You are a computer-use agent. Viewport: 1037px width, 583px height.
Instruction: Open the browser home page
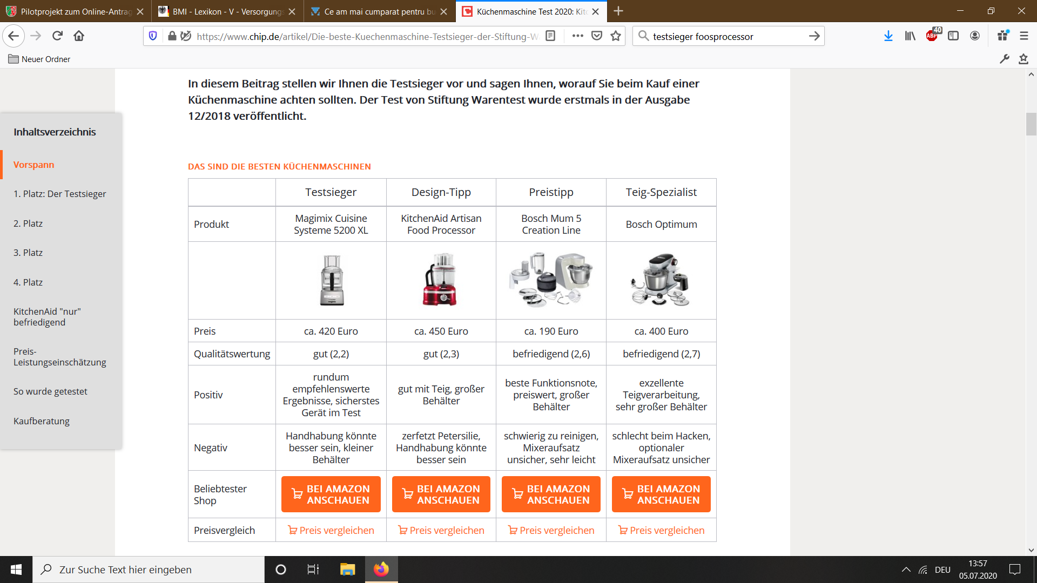click(79, 36)
